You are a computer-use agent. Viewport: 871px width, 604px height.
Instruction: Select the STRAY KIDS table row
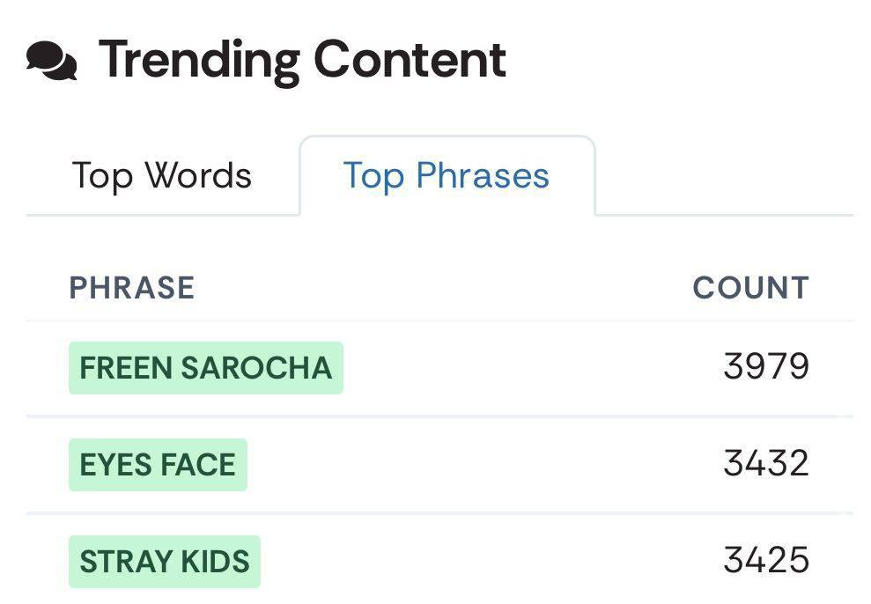[x=440, y=560]
